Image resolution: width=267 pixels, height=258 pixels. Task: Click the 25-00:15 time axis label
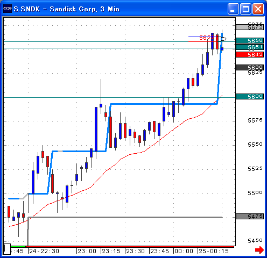pyautogui.click(x=214, y=251)
